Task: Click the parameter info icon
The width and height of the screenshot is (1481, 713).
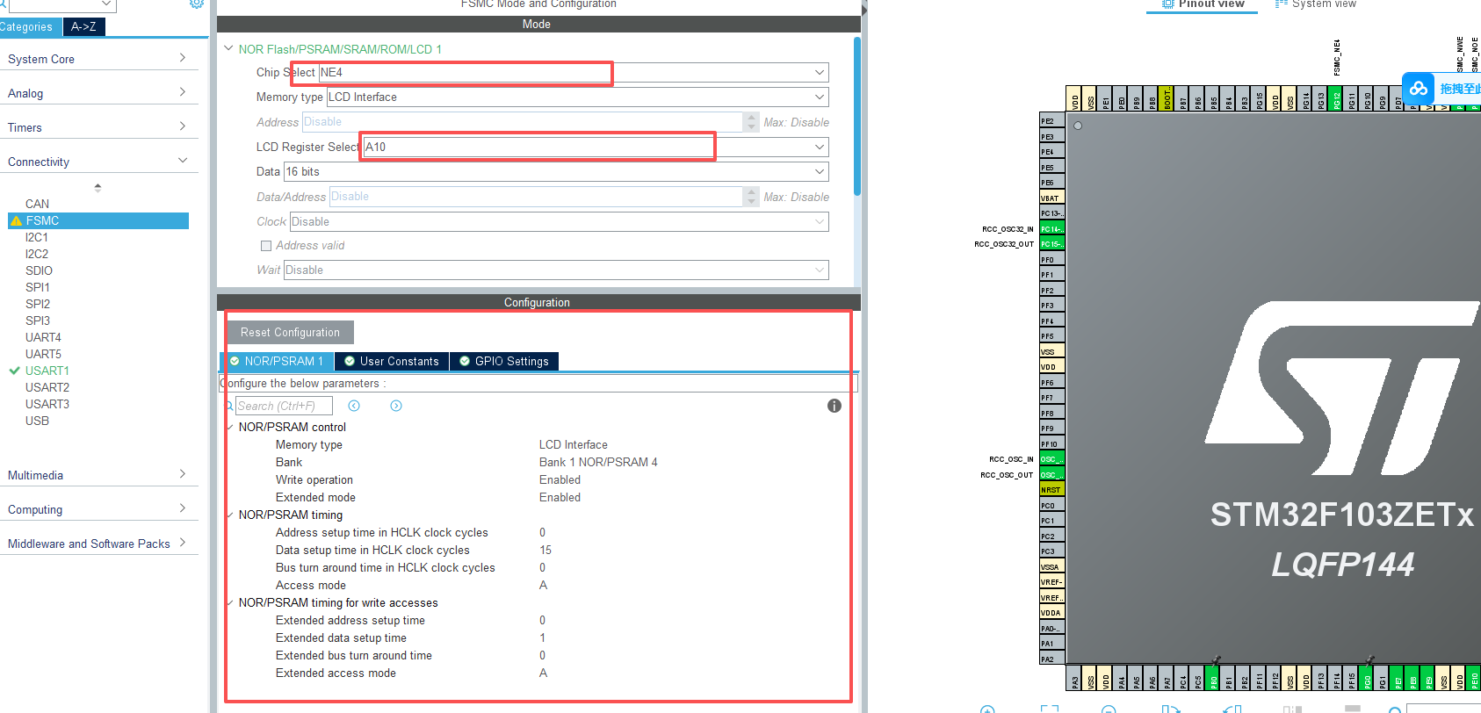Action: (834, 406)
